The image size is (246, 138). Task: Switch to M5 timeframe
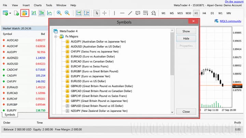coord(172,13)
